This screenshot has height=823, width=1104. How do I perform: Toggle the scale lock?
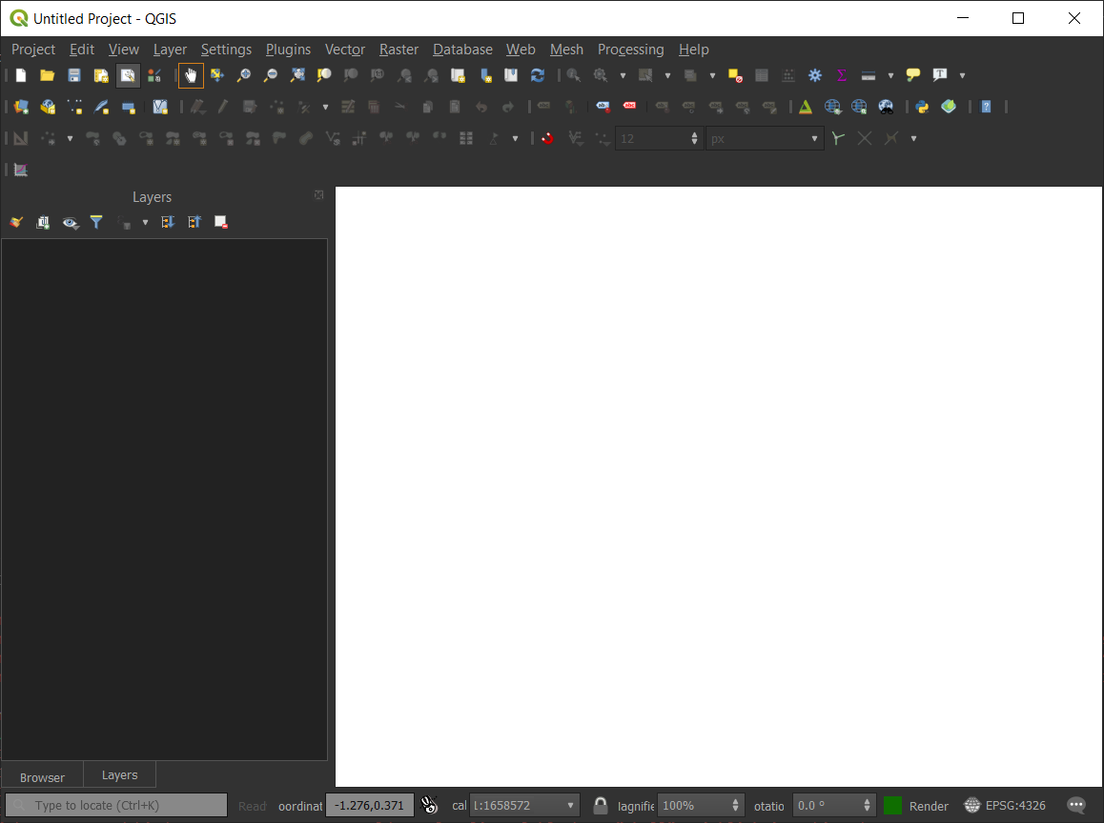coord(600,805)
